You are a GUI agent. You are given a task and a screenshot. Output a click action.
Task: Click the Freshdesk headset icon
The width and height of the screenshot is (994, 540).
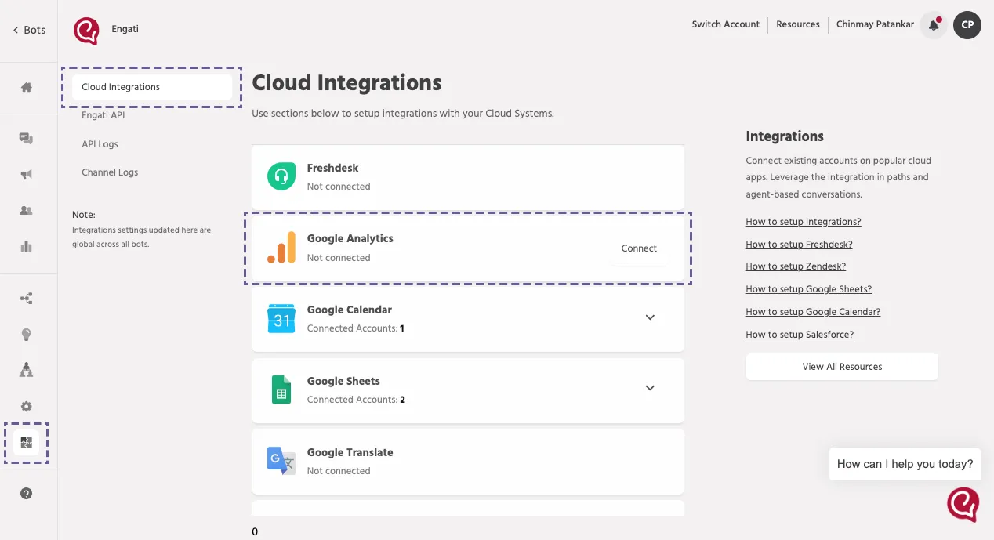(281, 176)
